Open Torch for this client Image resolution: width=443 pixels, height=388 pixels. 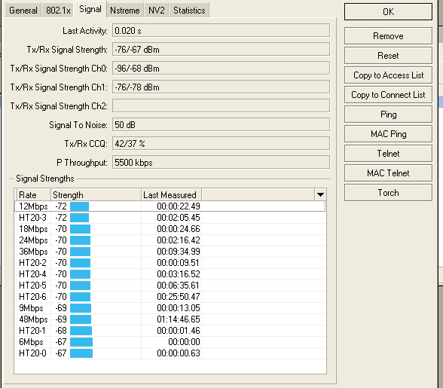388,193
